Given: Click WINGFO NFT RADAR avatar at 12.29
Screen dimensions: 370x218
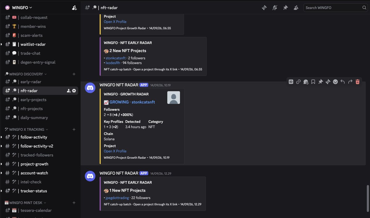Looking at the screenshot, I should coord(90,176).
